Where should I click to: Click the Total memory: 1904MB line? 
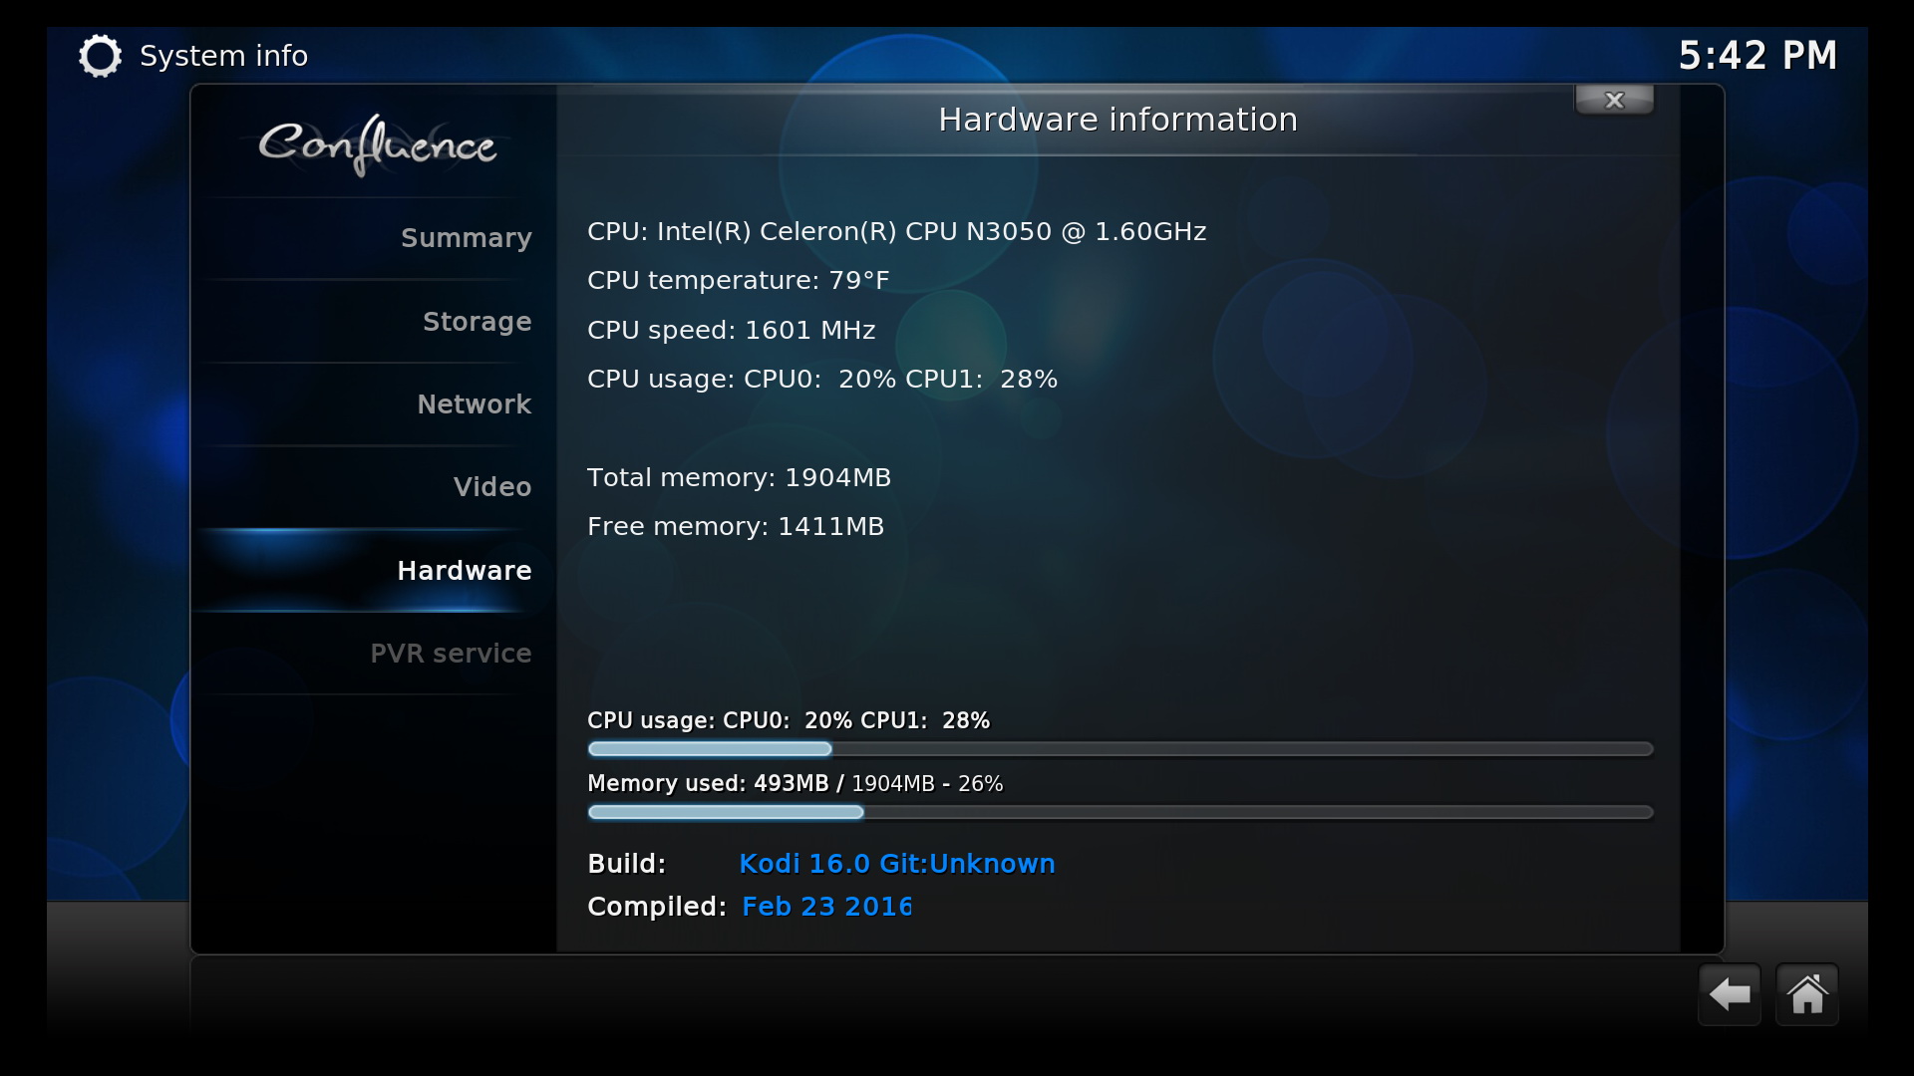(739, 477)
